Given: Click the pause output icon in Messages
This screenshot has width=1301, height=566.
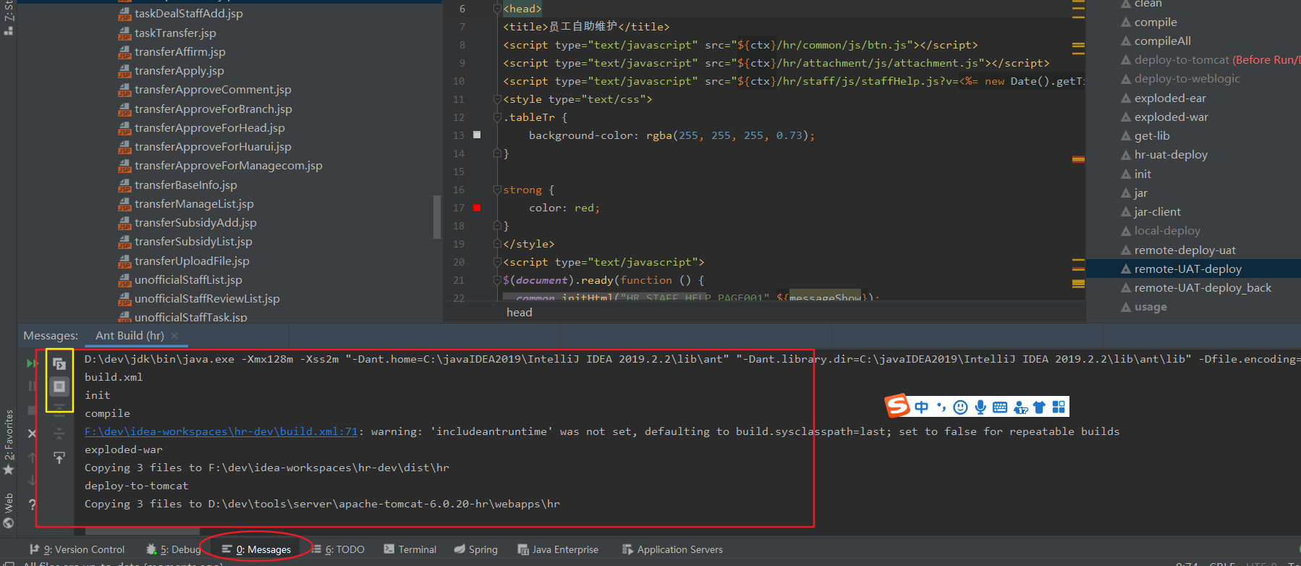Looking at the screenshot, I should [x=32, y=387].
